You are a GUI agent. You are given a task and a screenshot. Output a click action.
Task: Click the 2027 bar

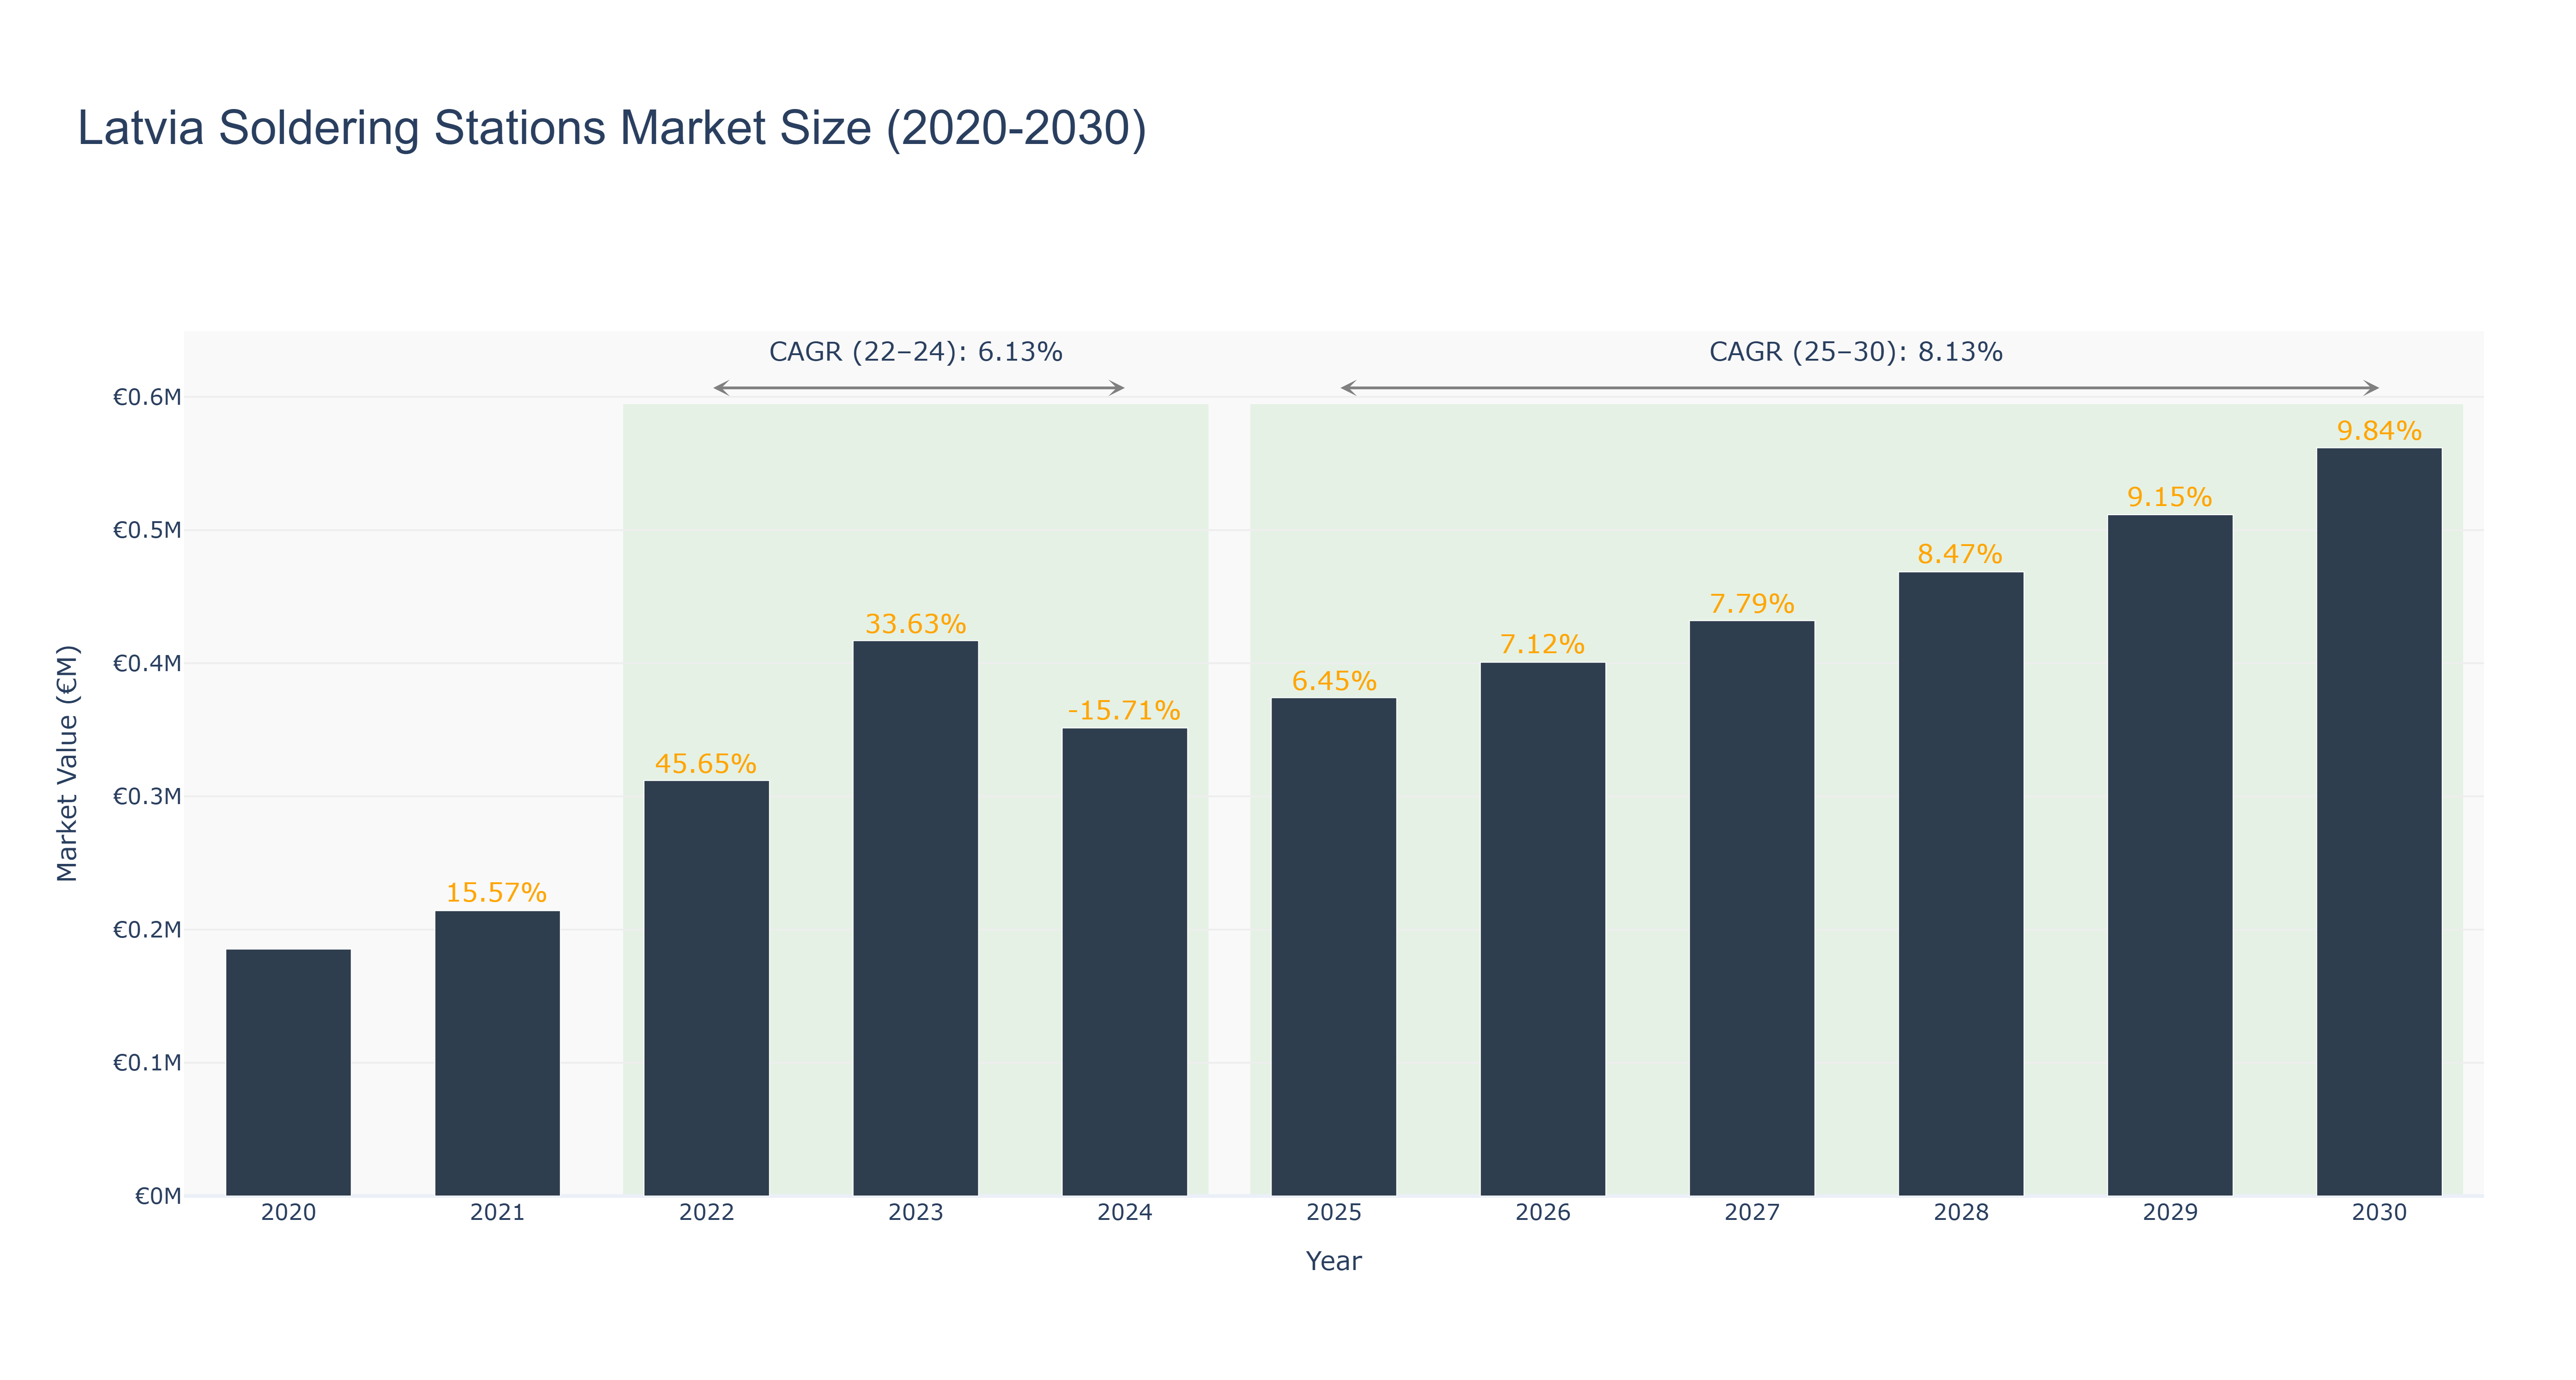tap(1751, 908)
